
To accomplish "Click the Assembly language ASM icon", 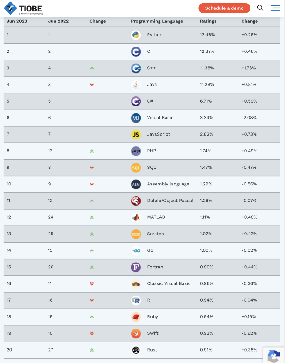I will 136,184.
